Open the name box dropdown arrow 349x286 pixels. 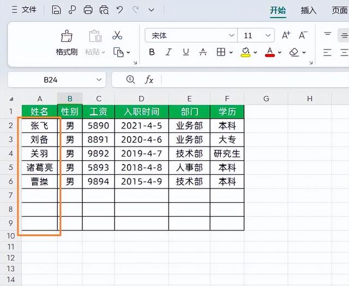99,80
